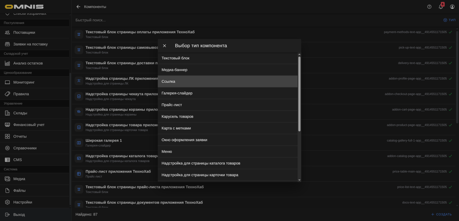
Task: Open the CMS section in sidebar
Action: pyautogui.click(x=18, y=160)
